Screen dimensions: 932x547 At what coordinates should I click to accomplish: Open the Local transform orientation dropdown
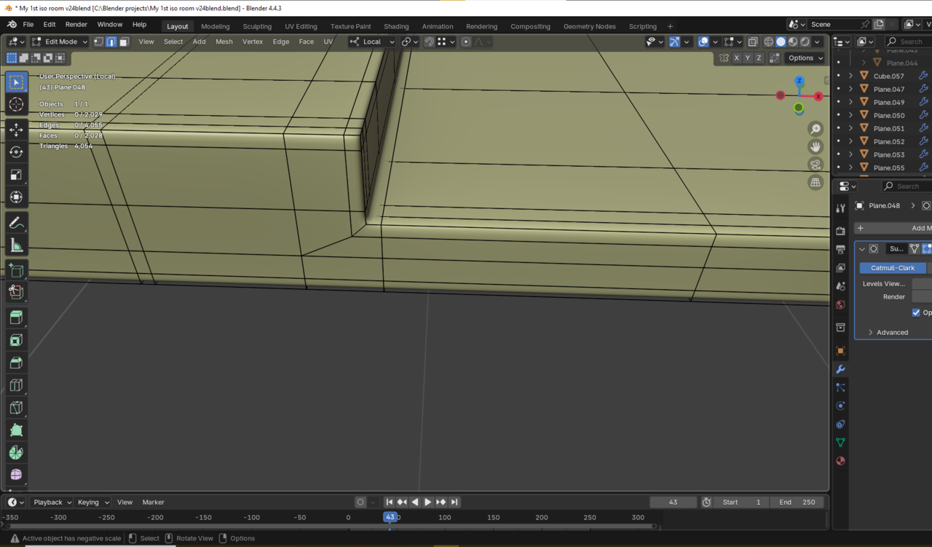pos(372,42)
